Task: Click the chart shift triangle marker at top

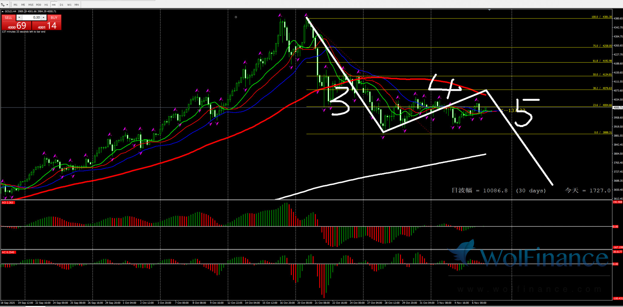Action: [x=489, y=10]
